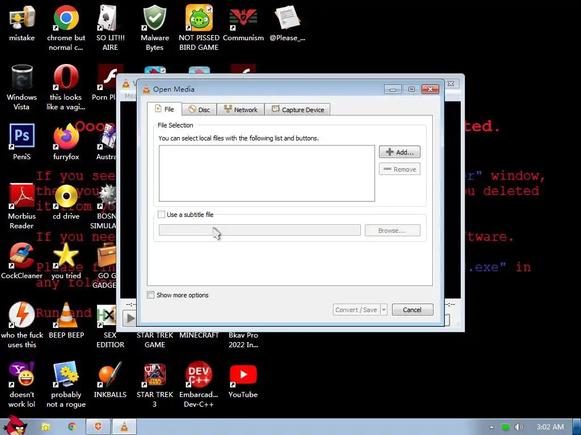Click the subtitle Browse... button
Viewport: 581px width, 435px height.
tap(393, 231)
